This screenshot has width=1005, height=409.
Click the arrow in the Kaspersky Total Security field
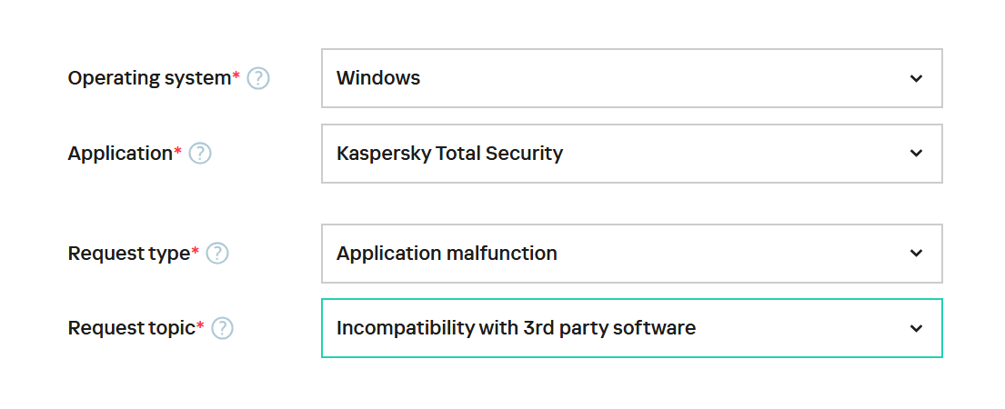click(x=916, y=154)
